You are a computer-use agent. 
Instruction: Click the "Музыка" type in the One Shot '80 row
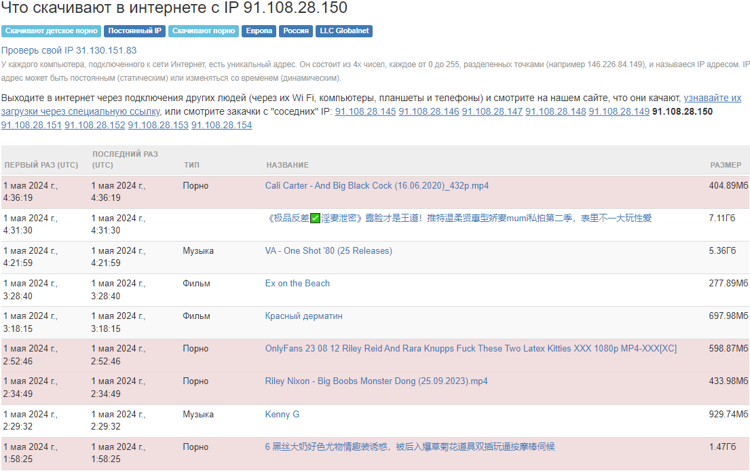(198, 250)
